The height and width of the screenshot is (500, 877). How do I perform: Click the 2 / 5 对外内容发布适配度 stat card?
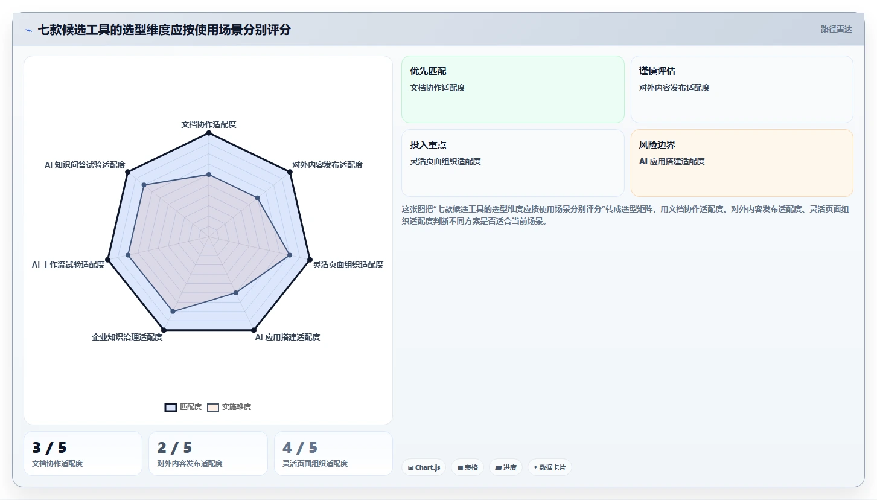pos(208,454)
